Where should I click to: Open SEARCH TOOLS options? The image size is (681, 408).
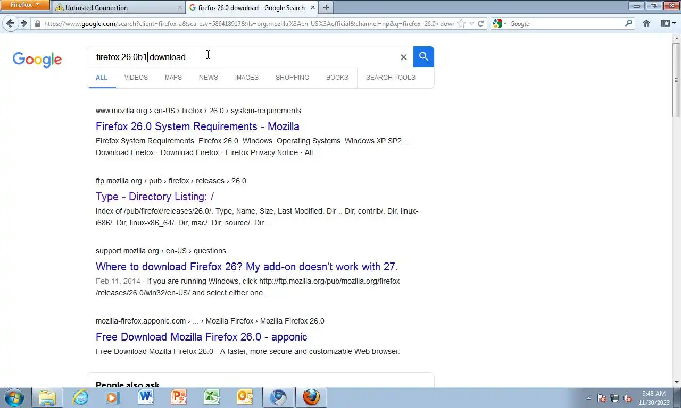pos(391,78)
